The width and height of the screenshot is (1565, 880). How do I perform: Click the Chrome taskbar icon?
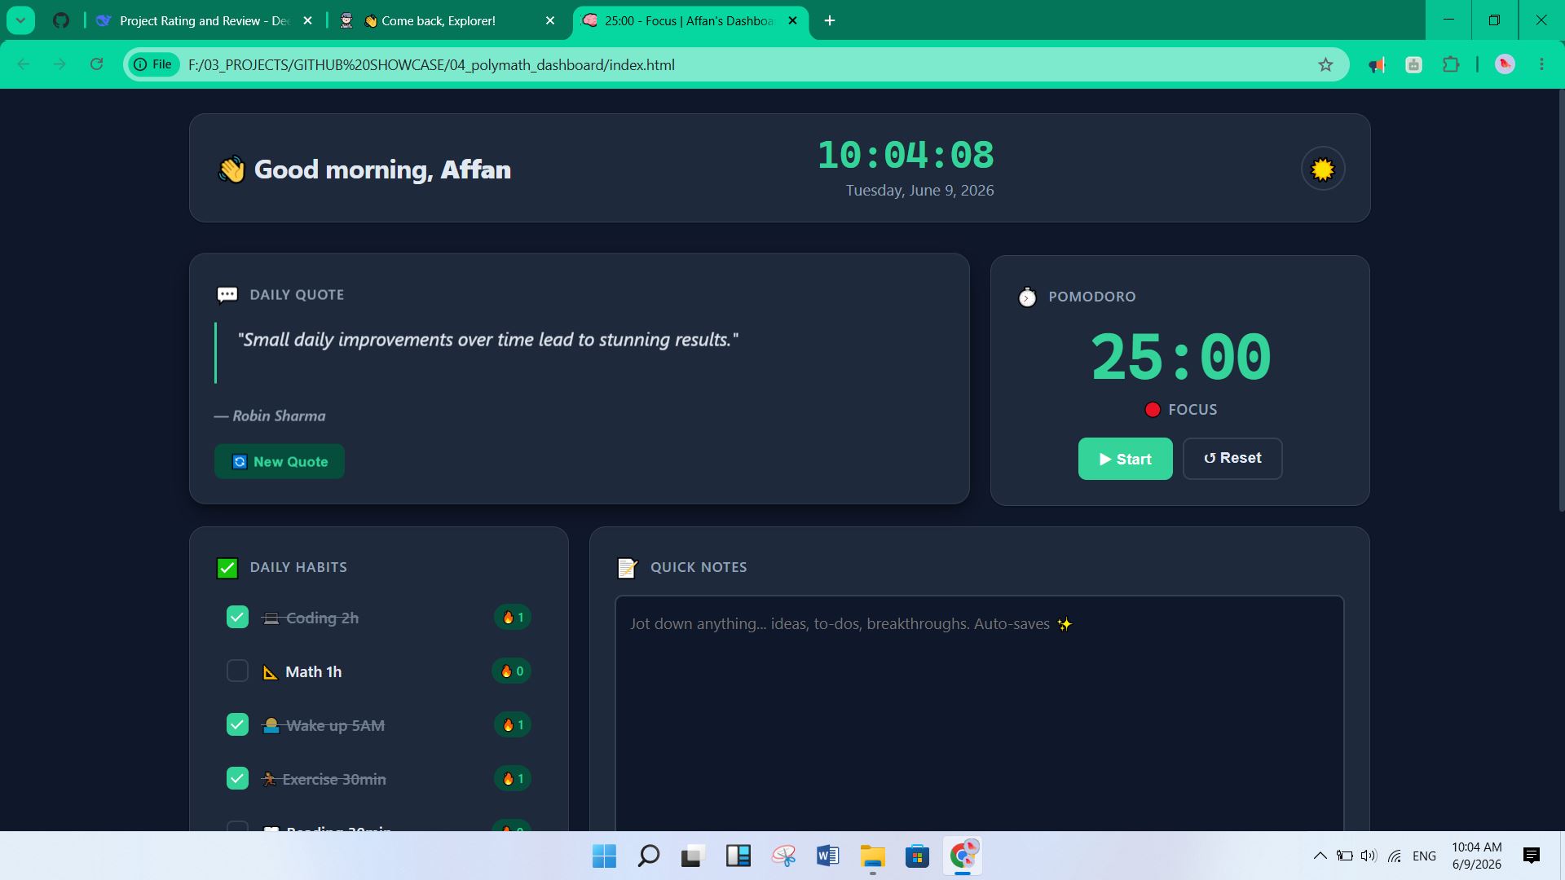click(x=963, y=856)
